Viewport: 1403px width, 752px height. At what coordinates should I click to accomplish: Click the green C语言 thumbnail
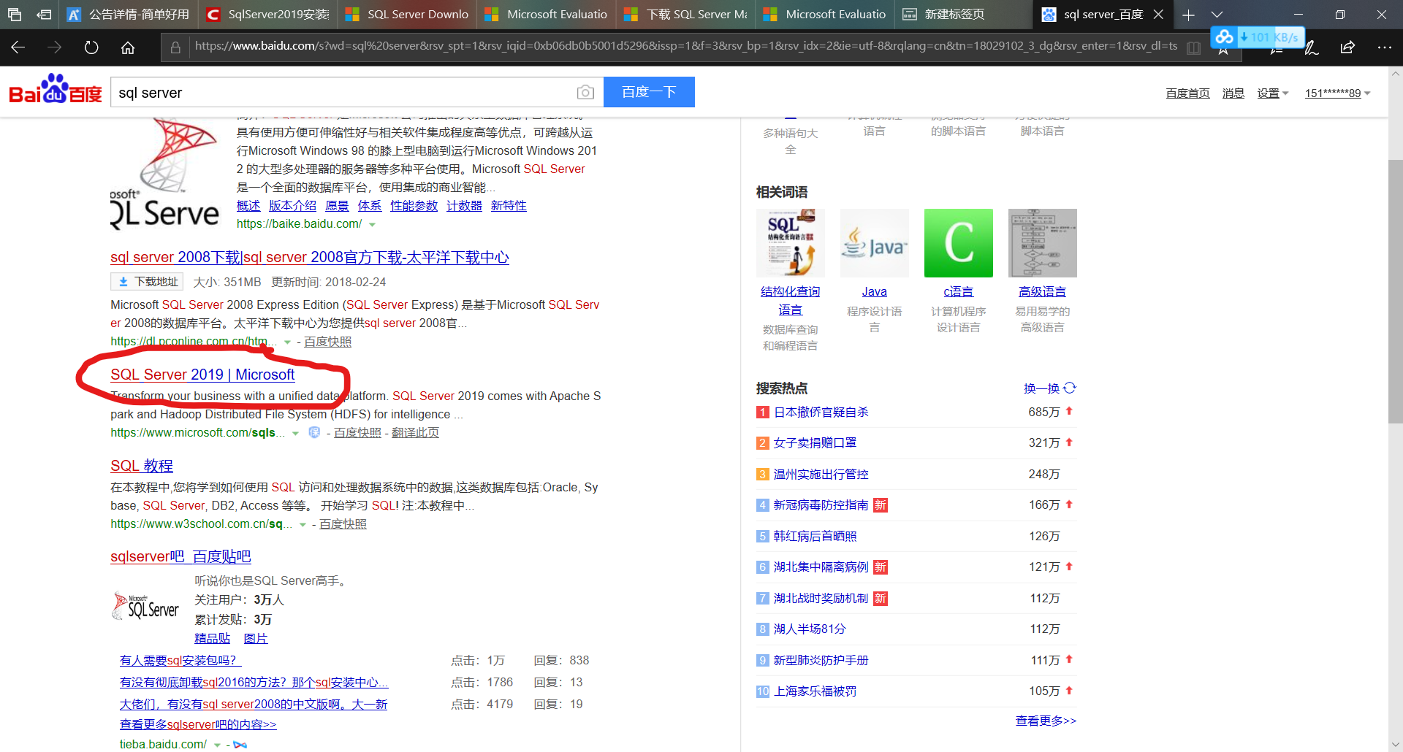958,243
